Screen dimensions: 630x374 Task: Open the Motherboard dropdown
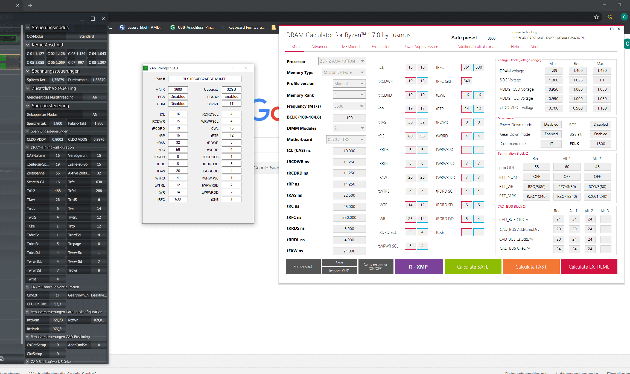tap(346, 140)
